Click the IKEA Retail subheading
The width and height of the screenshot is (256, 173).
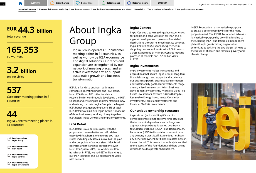78,124
